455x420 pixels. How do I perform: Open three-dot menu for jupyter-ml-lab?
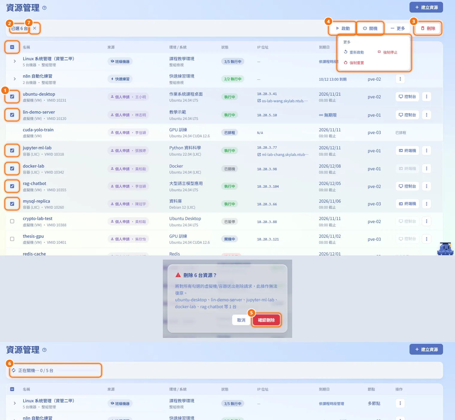pyautogui.click(x=427, y=150)
